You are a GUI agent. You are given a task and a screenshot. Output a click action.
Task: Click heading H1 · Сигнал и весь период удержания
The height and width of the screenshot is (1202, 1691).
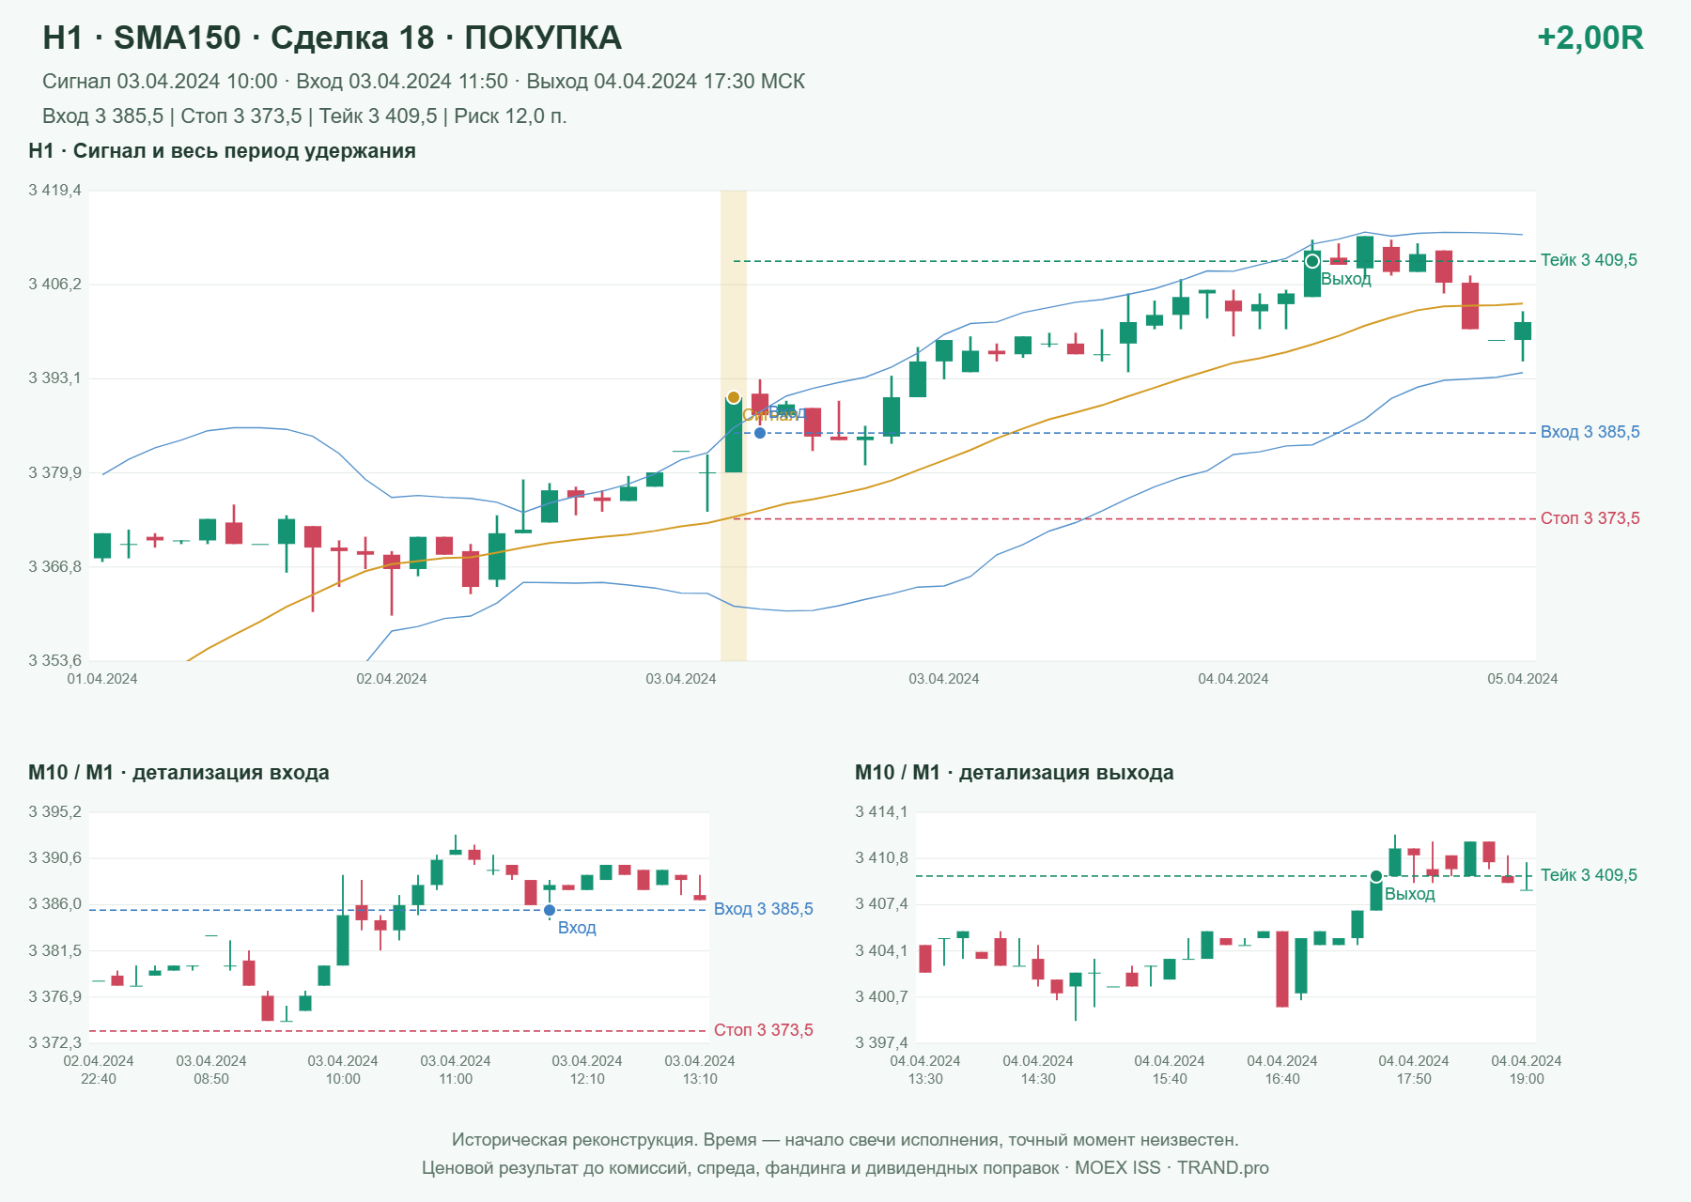tap(222, 151)
